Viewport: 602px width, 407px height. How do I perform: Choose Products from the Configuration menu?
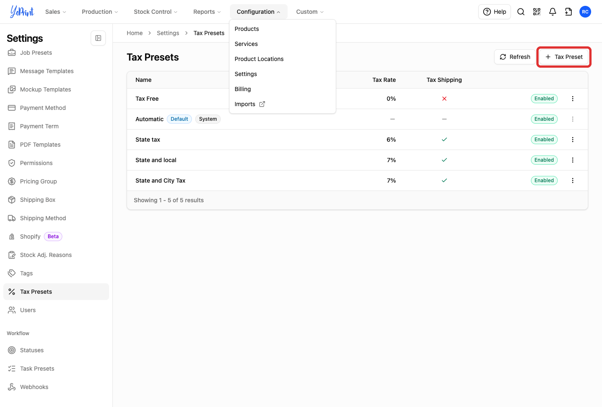tap(283, 29)
